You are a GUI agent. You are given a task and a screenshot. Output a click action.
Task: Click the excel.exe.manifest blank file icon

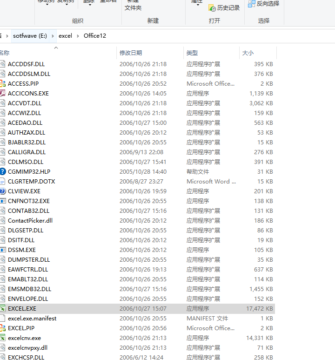pyautogui.click(x=2, y=319)
